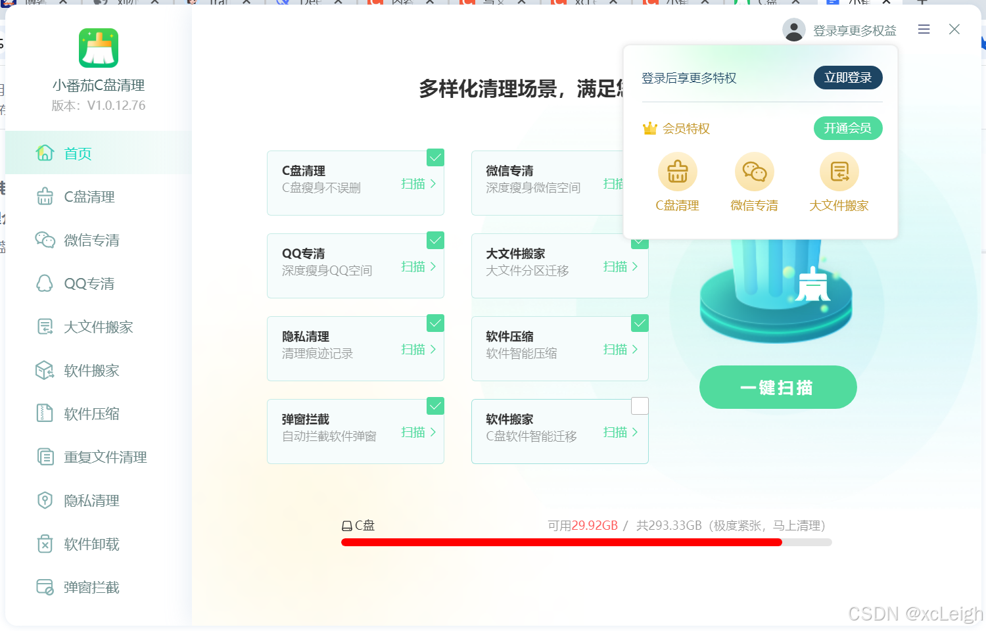Image resolution: width=986 pixels, height=631 pixels.
Task: Click the chevron next to 大文件搬家 扫描
Action: tap(635, 267)
